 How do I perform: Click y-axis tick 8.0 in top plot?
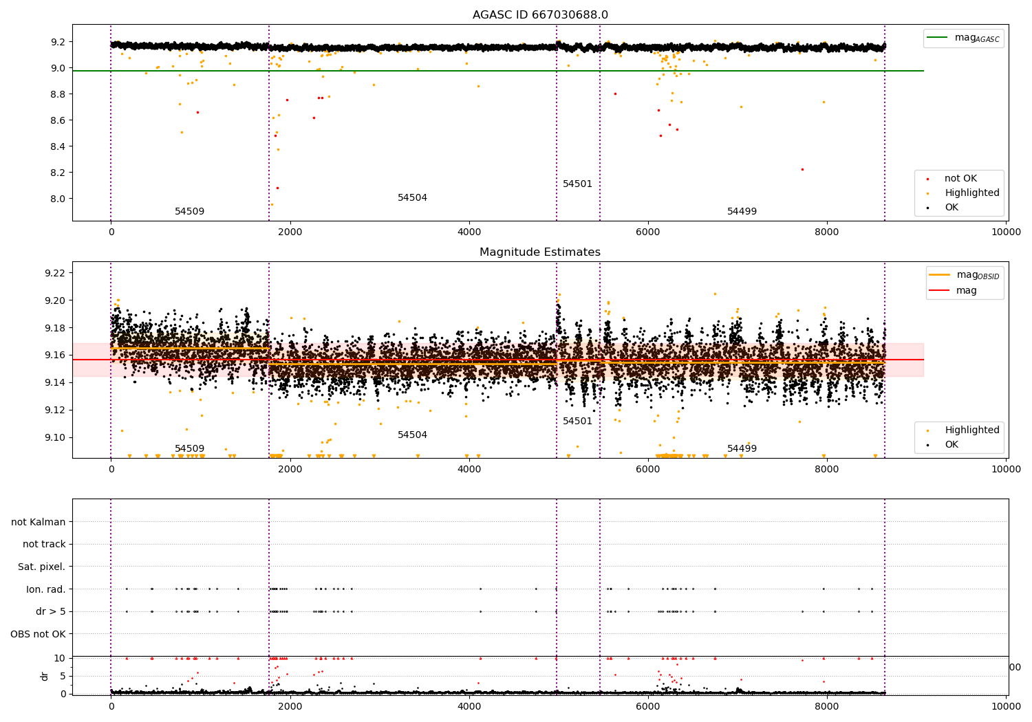pyautogui.click(x=57, y=199)
